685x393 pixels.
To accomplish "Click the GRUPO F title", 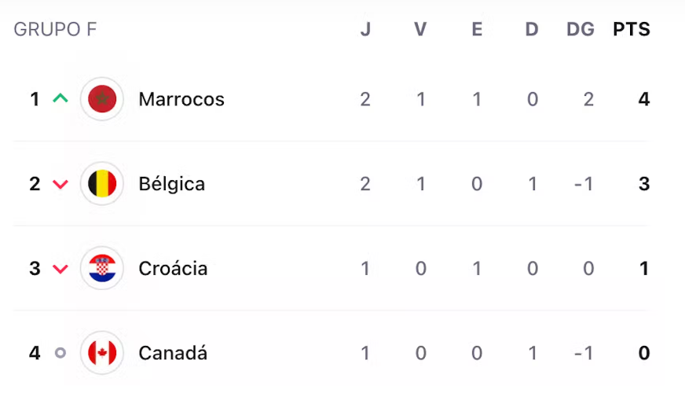I will tap(55, 29).
